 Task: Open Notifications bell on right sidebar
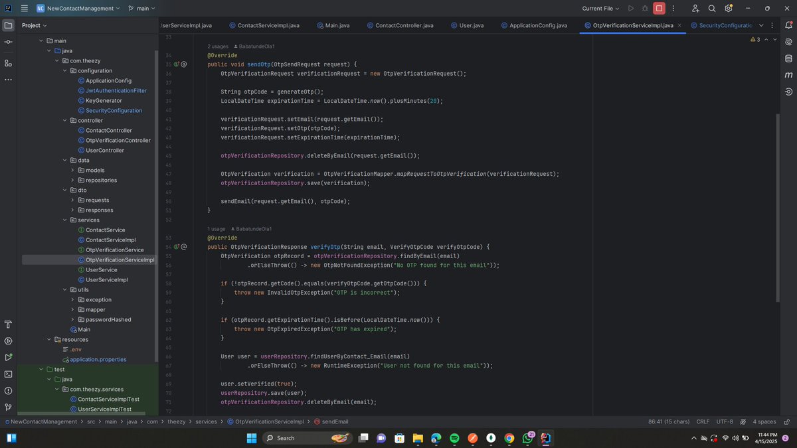pyautogui.click(x=788, y=25)
